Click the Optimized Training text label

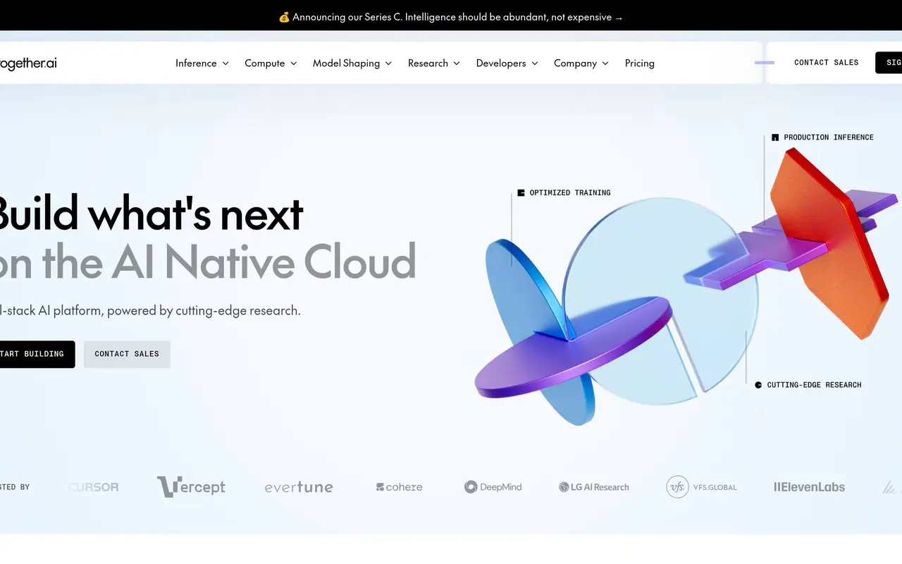570,192
